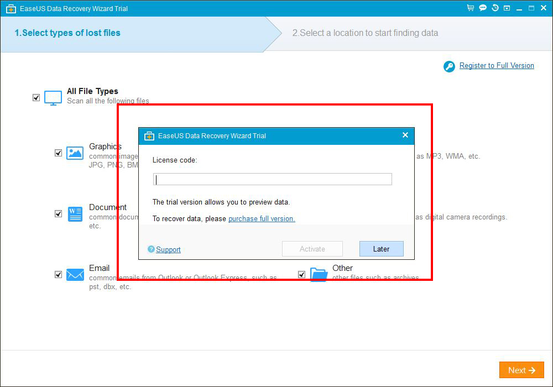Screen dimensions: 553x387
Task: Close the license code dialog
Action: click(405, 135)
